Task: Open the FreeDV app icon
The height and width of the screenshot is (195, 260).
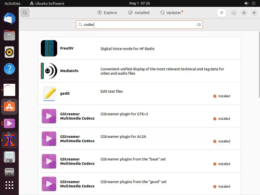Action: click(49, 48)
